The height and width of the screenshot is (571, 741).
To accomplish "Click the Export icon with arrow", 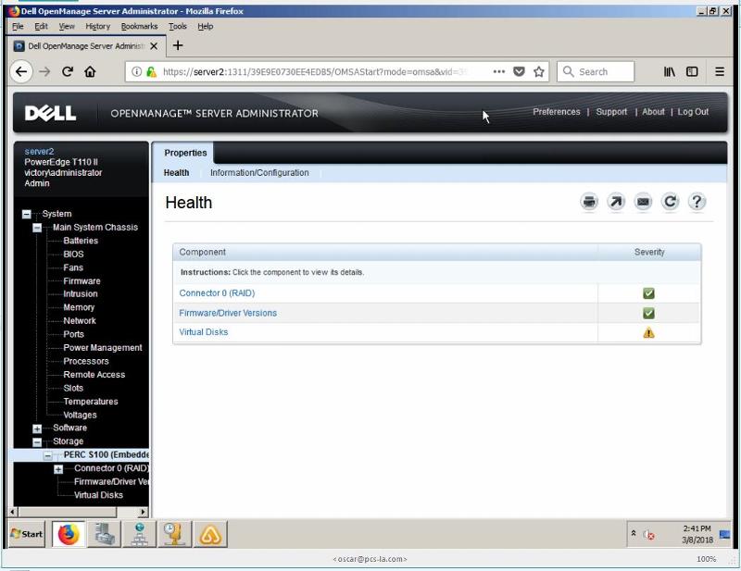I will (x=616, y=202).
